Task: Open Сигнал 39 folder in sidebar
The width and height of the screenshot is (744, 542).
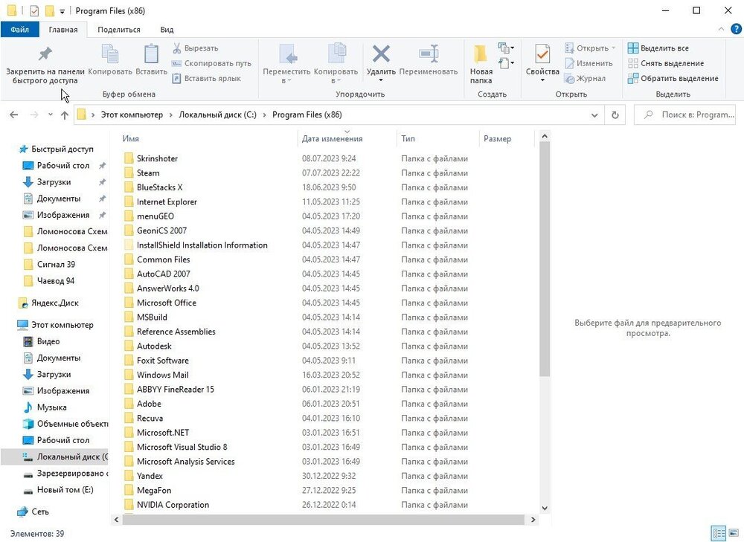Action: [x=56, y=265]
